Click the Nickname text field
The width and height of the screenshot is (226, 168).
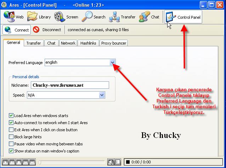click(69, 85)
